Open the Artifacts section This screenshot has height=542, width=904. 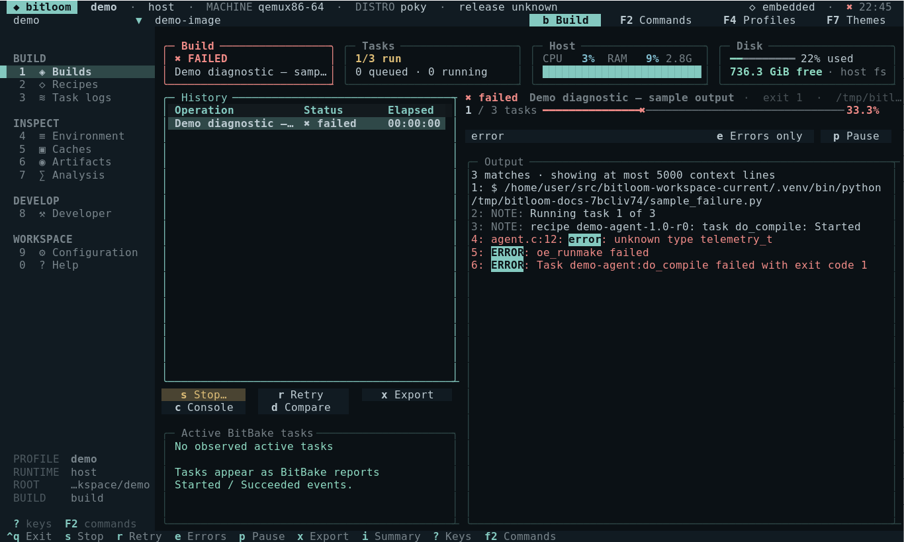[77, 162]
